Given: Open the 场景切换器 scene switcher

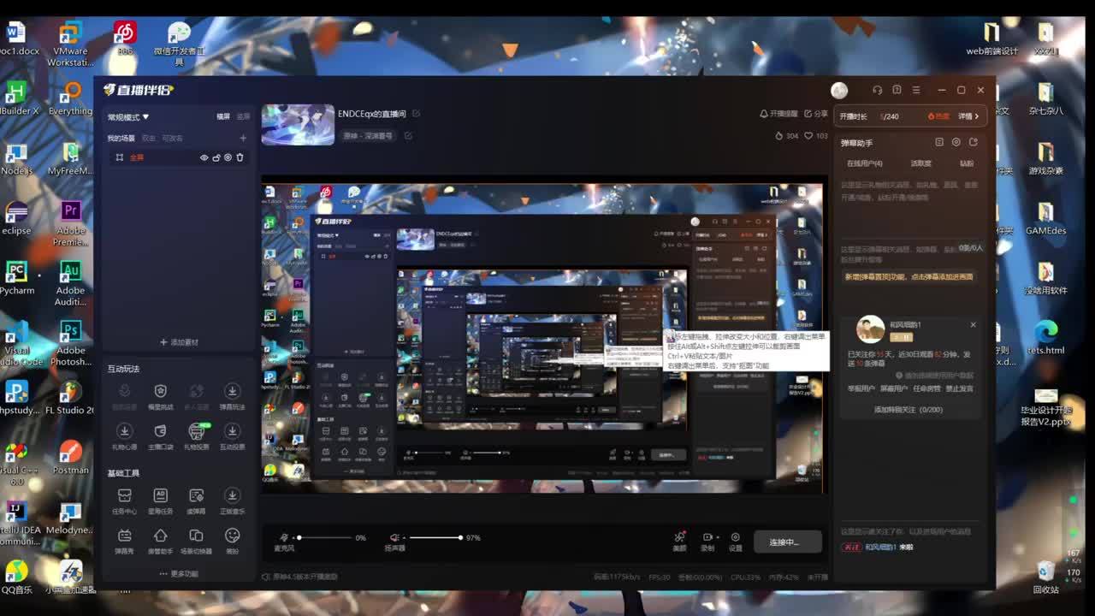Looking at the screenshot, I should [x=196, y=541].
